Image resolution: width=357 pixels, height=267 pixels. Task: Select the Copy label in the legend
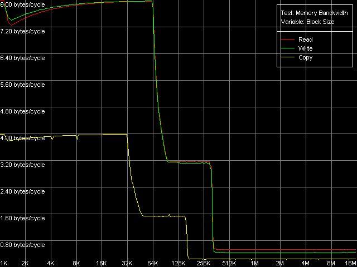pos(306,57)
